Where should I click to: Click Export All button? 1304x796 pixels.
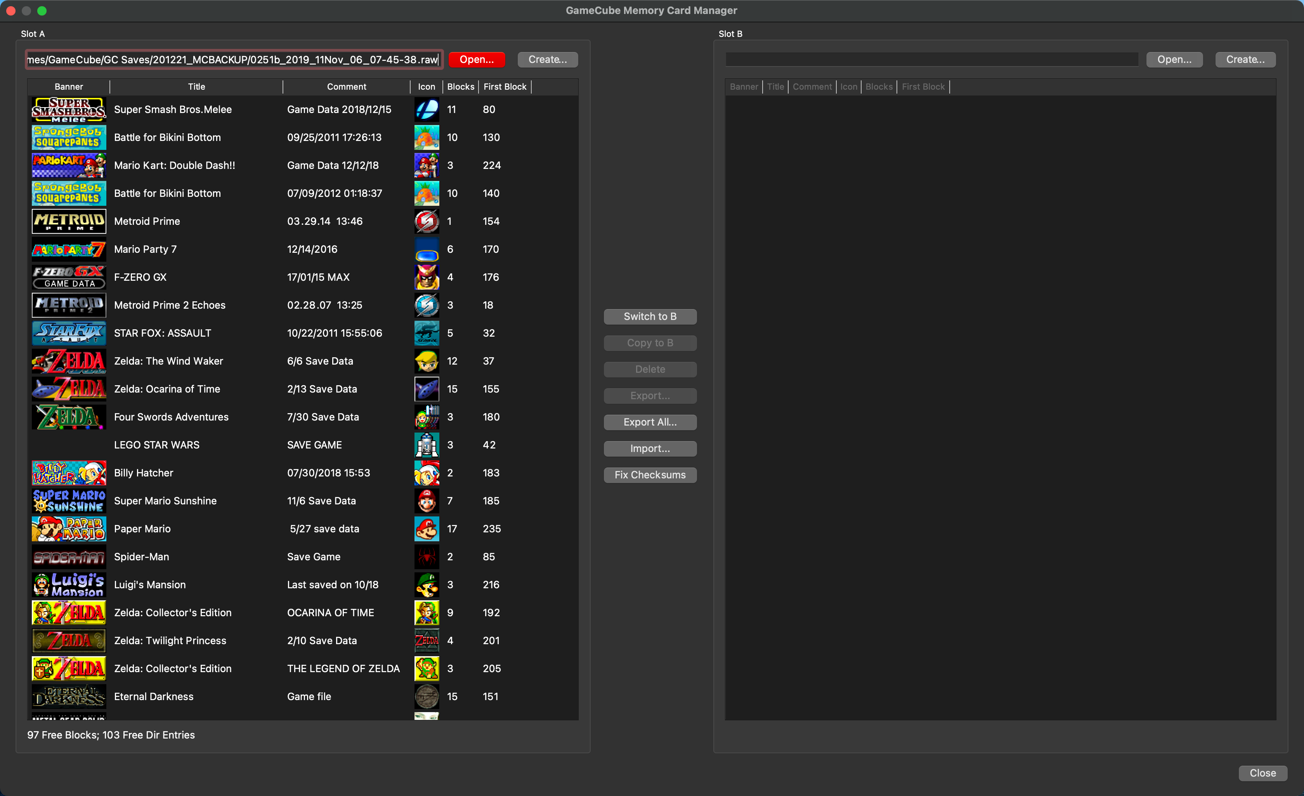(x=650, y=422)
